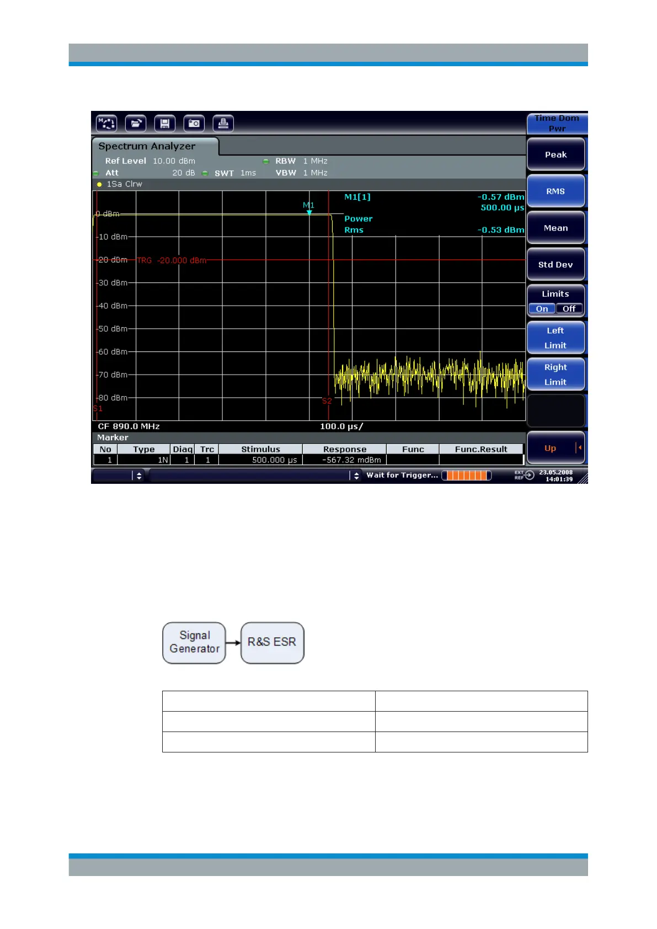Click the CF 890.0 MHz label
Screen dimensions: 657x929
pyautogui.click(x=129, y=426)
